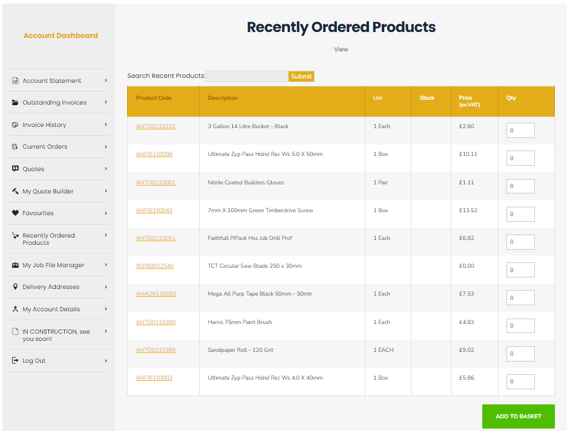Click the Log Out icon
Image resolution: width=570 pixels, height=431 pixels.
15,361
